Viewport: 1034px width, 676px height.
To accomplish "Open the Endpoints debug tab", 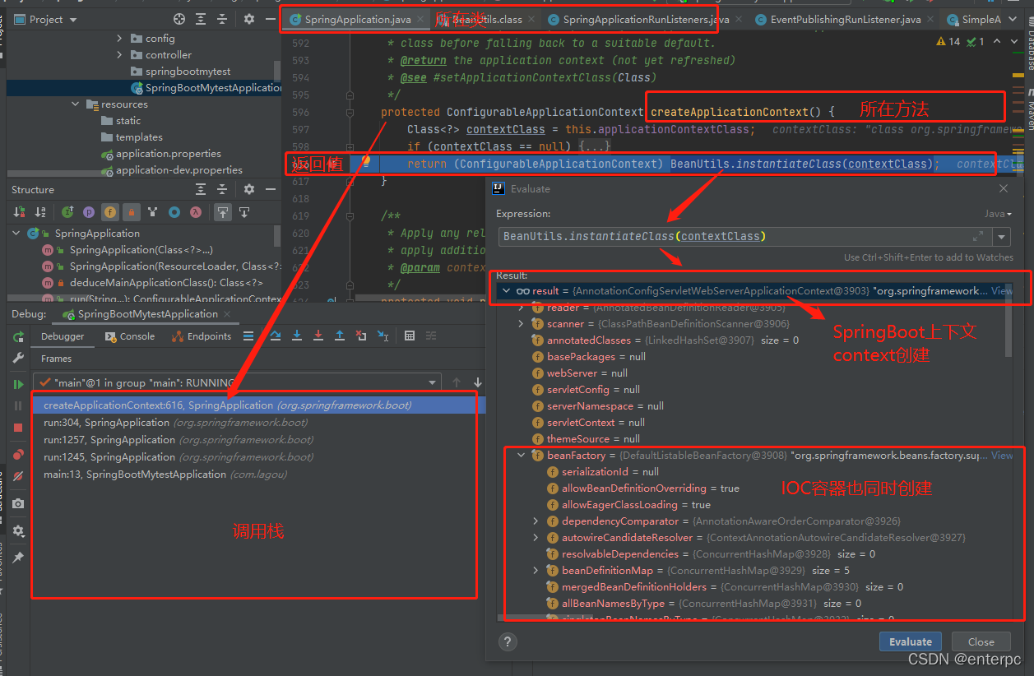I will pyautogui.click(x=202, y=336).
